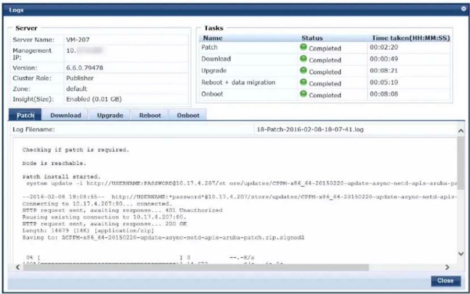Click the Zone value default
Screen dimensions: 470x294
(x=77, y=89)
